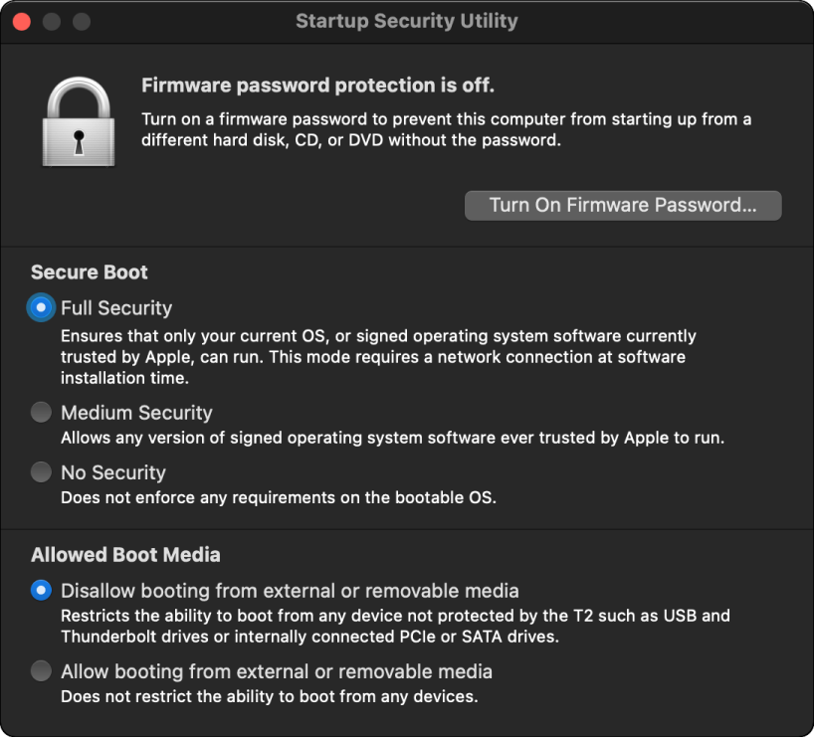Click the red close window control
Screen dimensions: 814x740
point(21,20)
